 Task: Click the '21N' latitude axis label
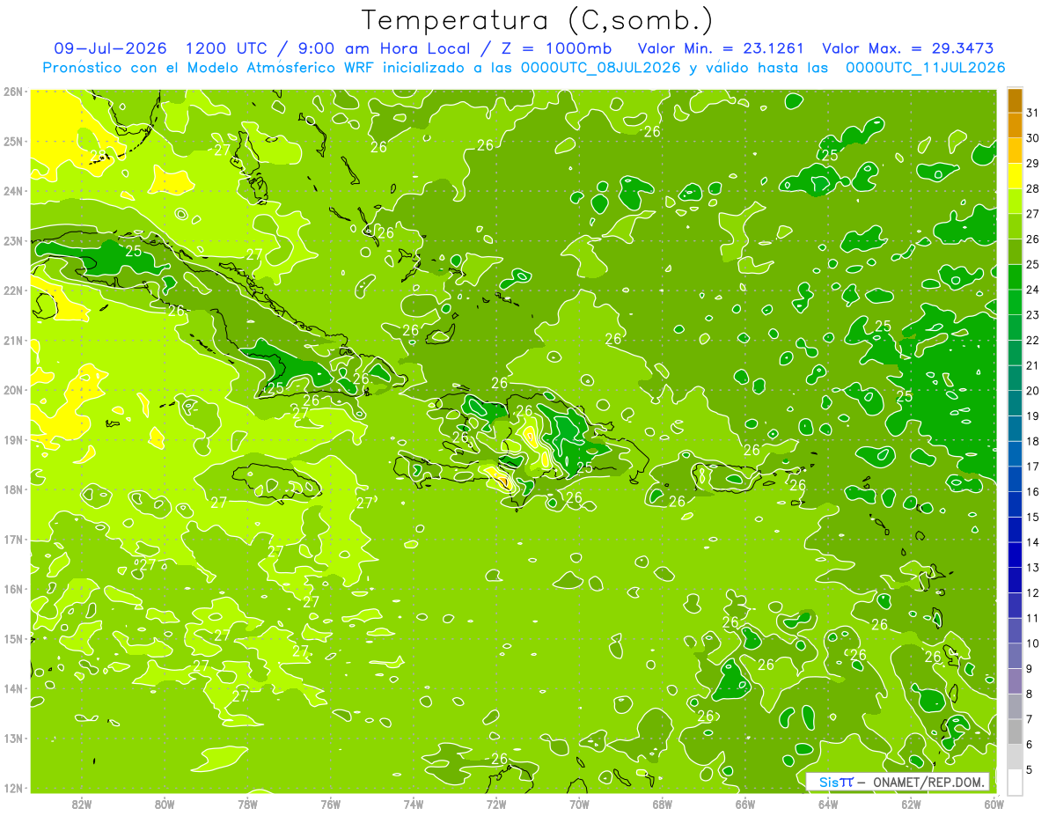point(14,340)
